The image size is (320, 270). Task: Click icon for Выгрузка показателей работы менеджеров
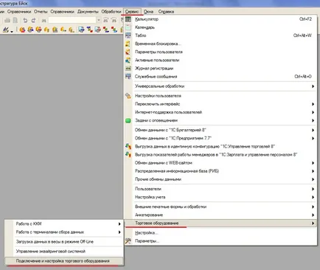pyautogui.click(x=128, y=155)
